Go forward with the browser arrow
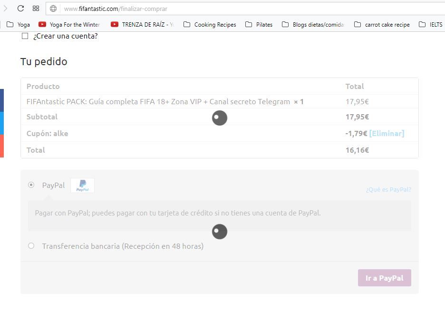 click(5, 9)
